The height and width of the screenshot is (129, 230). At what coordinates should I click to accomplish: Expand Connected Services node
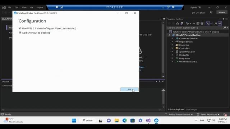click(172, 38)
